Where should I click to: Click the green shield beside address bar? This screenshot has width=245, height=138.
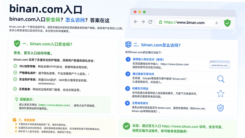pos(227,23)
